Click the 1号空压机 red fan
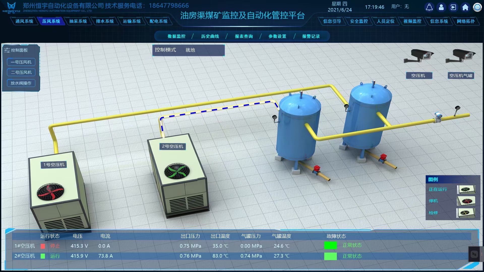The height and width of the screenshot is (272, 484). coord(50,192)
